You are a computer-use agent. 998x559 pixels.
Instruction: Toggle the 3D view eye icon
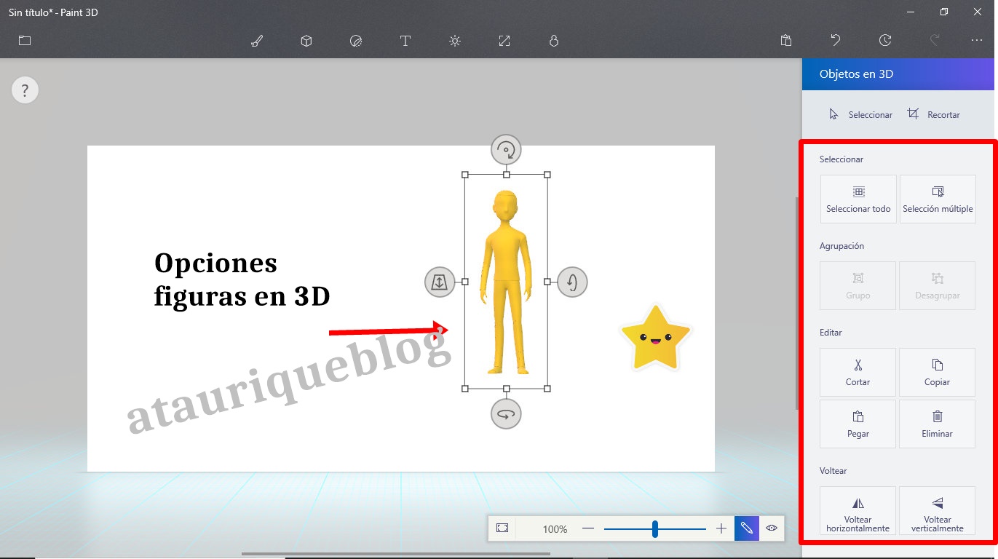point(771,528)
